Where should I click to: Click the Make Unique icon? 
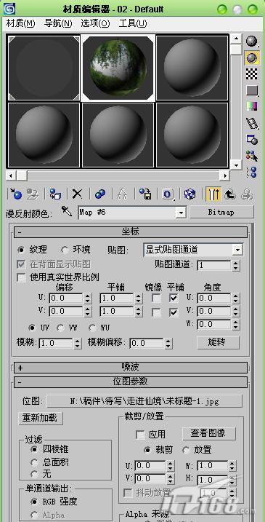(x=123, y=194)
